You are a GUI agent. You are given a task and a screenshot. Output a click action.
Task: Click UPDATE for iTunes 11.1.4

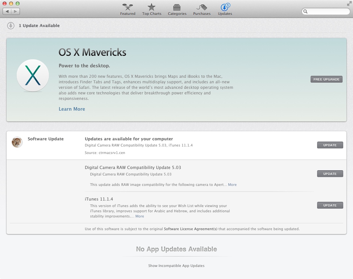(330, 205)
